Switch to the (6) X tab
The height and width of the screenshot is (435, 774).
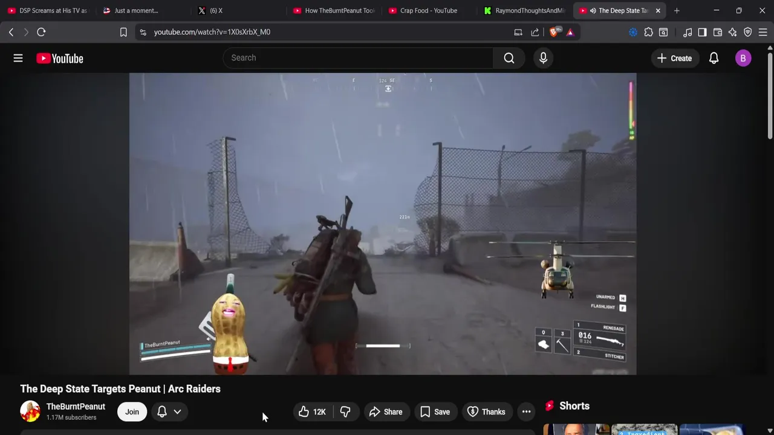[x=239, y=10]
